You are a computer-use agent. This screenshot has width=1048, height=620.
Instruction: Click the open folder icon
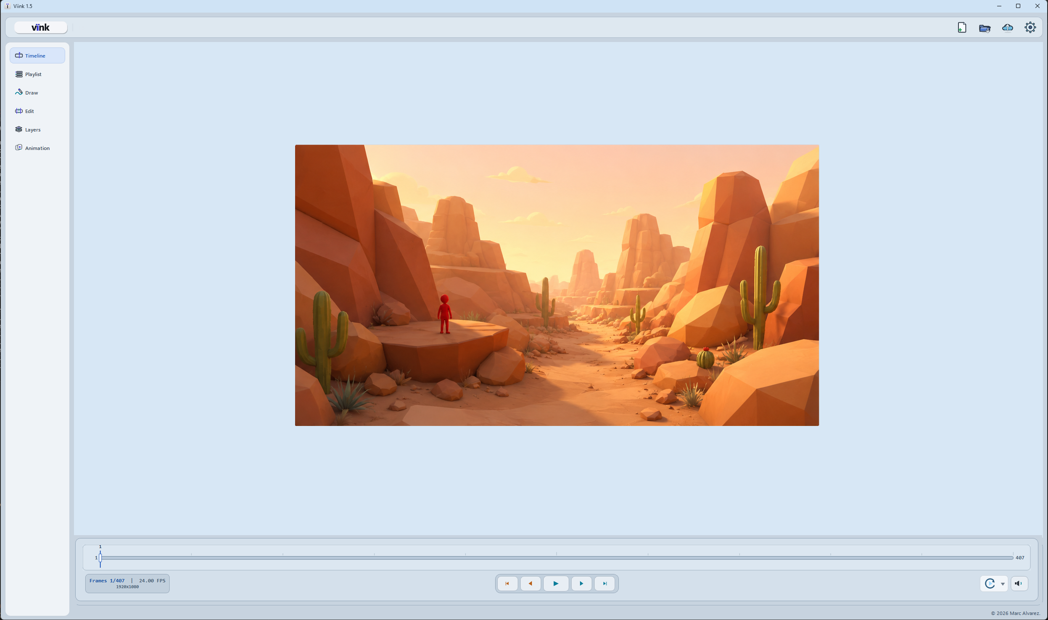[985, 28]
